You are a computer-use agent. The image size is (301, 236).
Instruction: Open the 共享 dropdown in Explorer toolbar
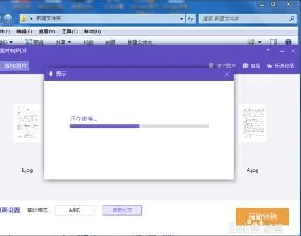pos(63,42)
